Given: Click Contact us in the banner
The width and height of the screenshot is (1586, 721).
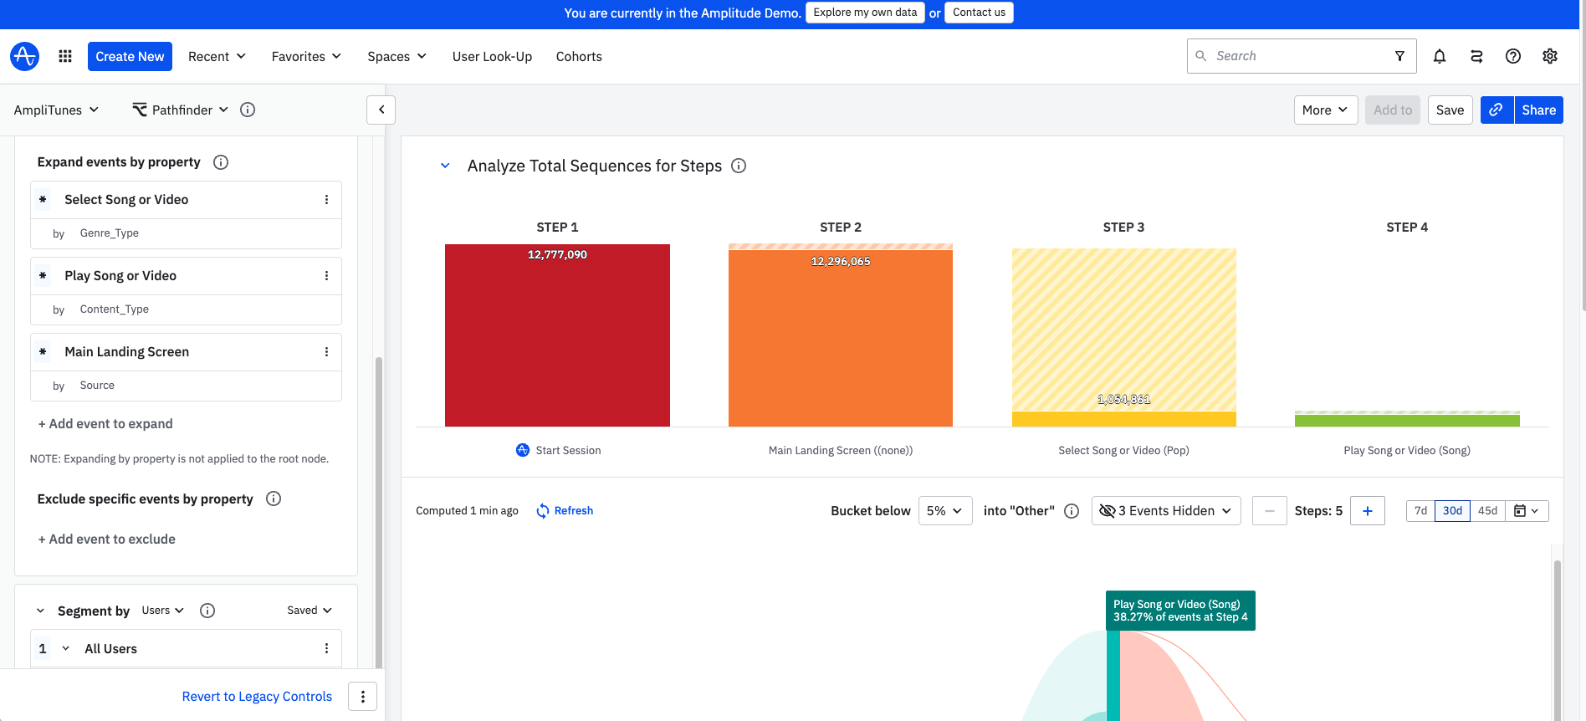Looking at the screenshot, I should [x=979, y=13].
